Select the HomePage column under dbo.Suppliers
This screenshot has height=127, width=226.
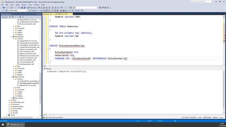tap(26, 64)
